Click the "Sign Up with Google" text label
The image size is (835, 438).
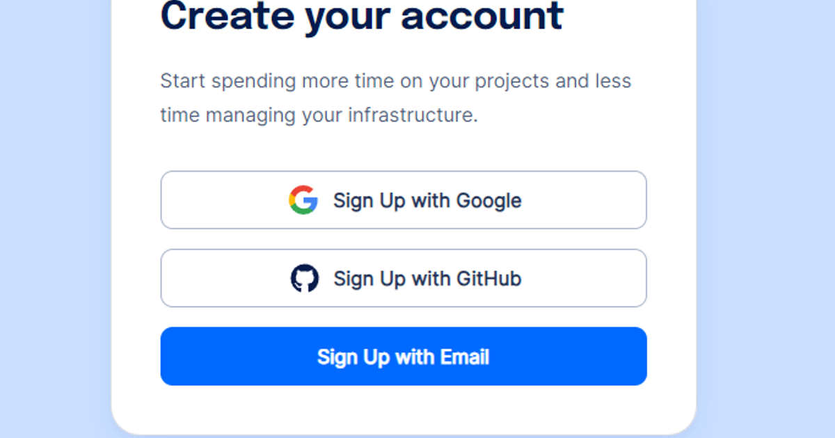point(427,201)
